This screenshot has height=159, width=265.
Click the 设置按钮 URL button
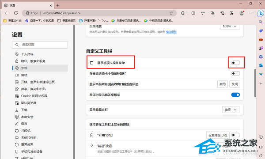click(x=218, y=135)
